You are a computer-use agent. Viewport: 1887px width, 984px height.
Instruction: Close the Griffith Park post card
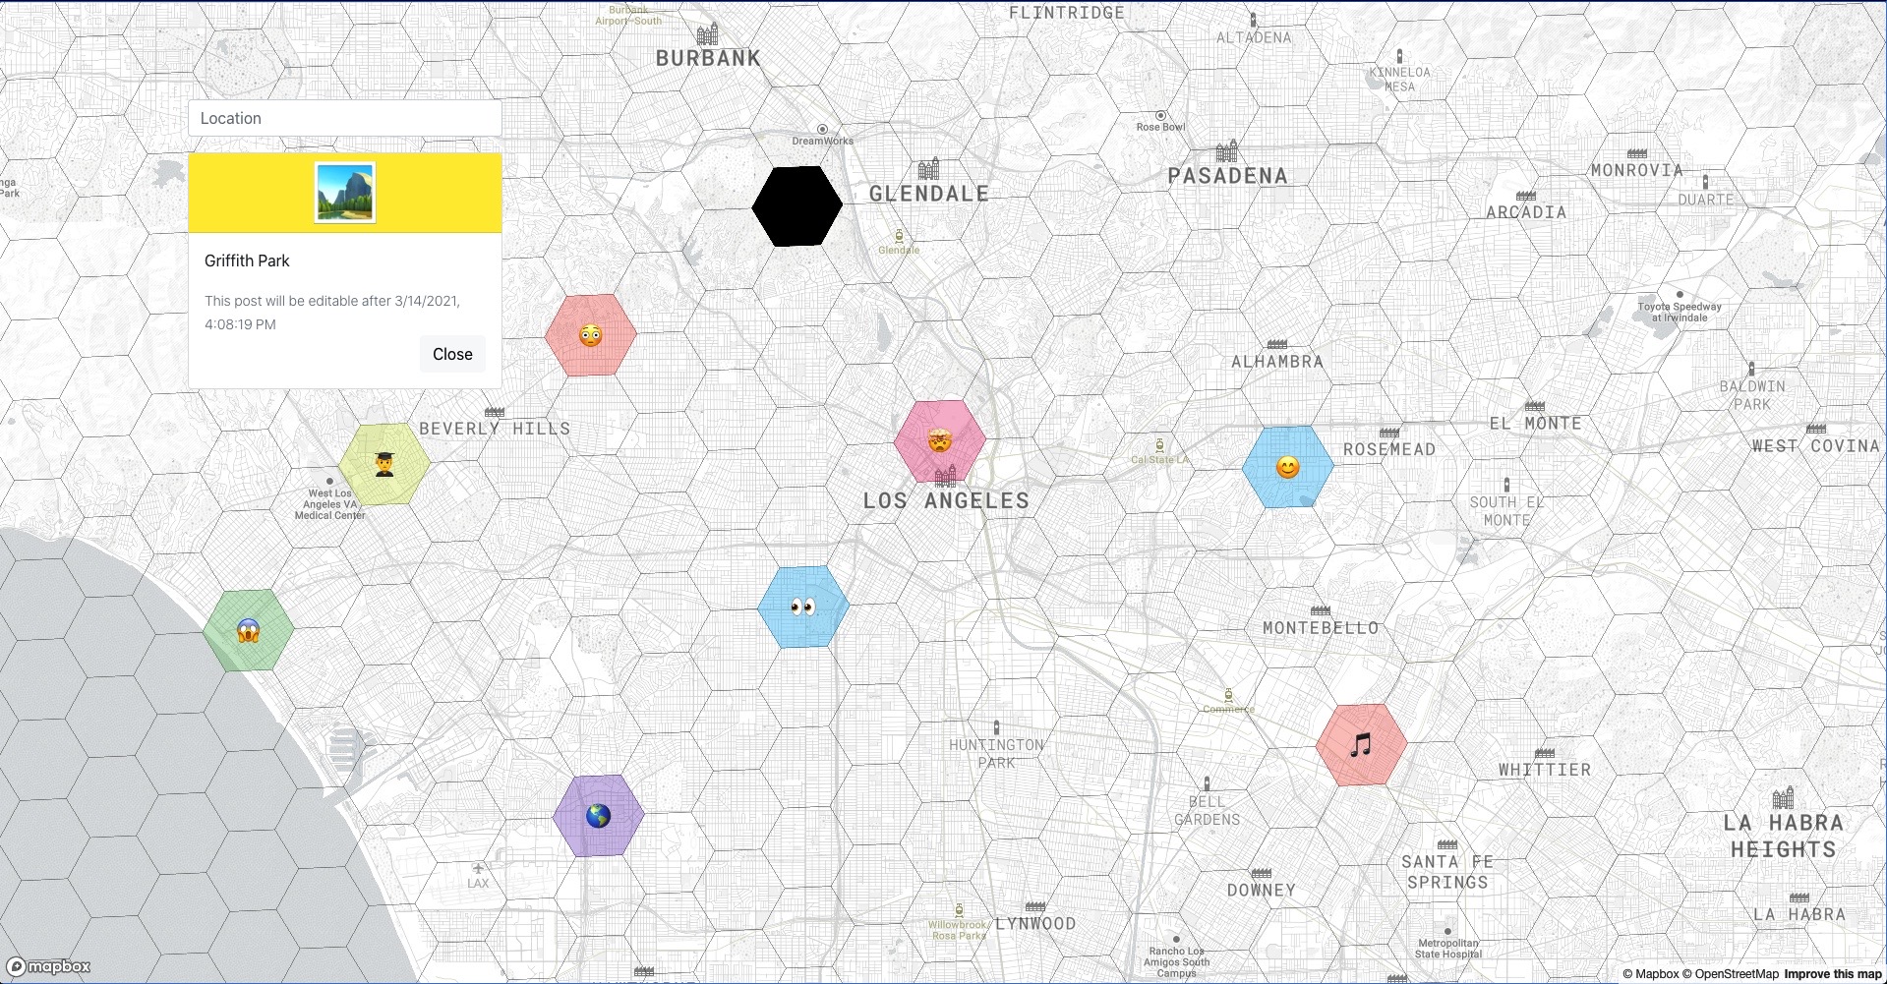pos(452,354)
